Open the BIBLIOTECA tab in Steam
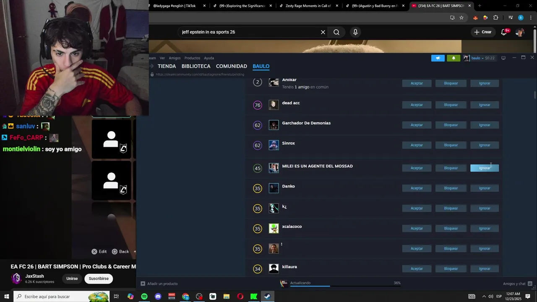The width and height of the screenshot is (537, 302). pyautogui.click(x=196, y=66)
